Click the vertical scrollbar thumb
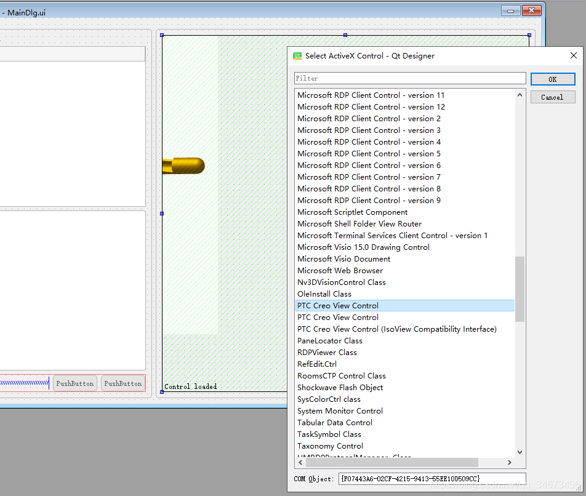This screenshot has height=496, width=586. 520,289
